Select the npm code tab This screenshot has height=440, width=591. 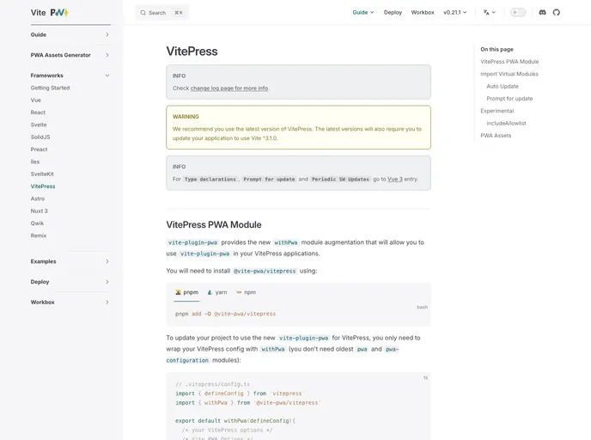point(246,292)
